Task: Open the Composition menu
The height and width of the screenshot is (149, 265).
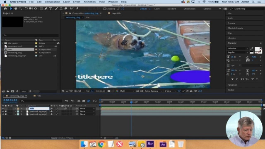Action: coord(52,2)
